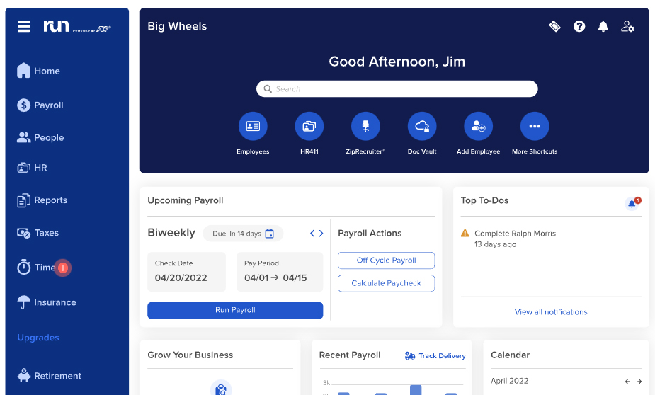Open the help question mark icon

[579, 26]
